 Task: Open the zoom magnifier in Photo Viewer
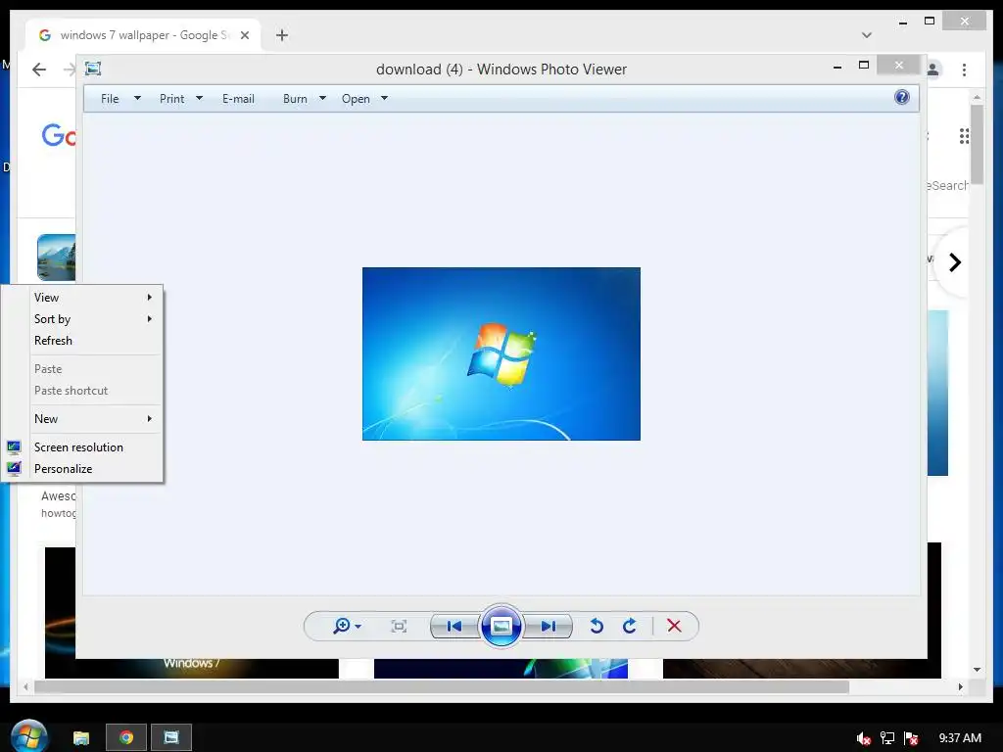pyautogui.click(x=342, y=626)
